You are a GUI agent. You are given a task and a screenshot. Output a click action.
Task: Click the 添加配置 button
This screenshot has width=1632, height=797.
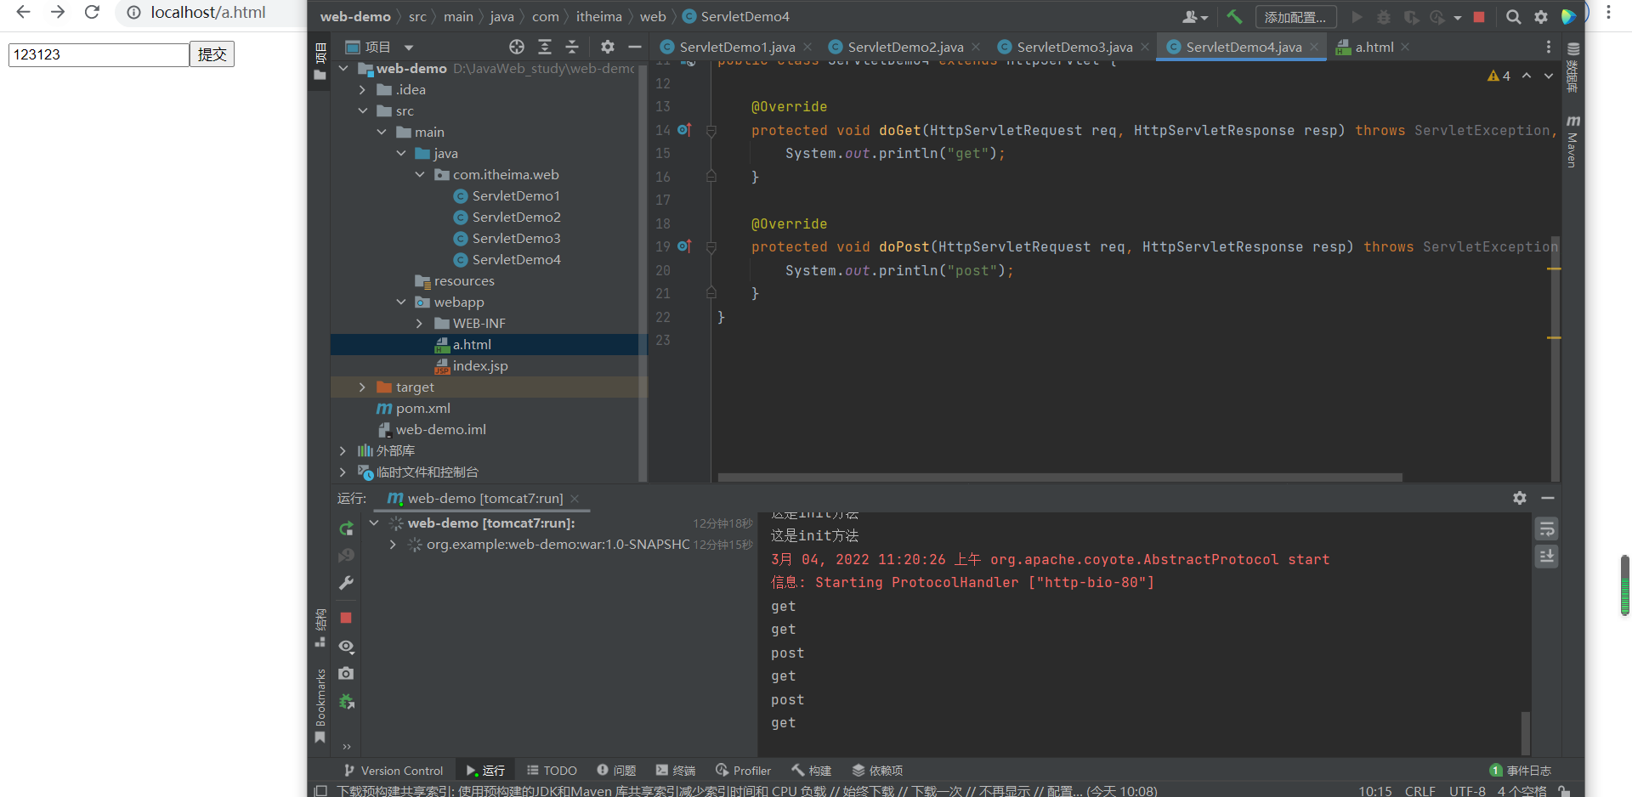point(1295,17)
